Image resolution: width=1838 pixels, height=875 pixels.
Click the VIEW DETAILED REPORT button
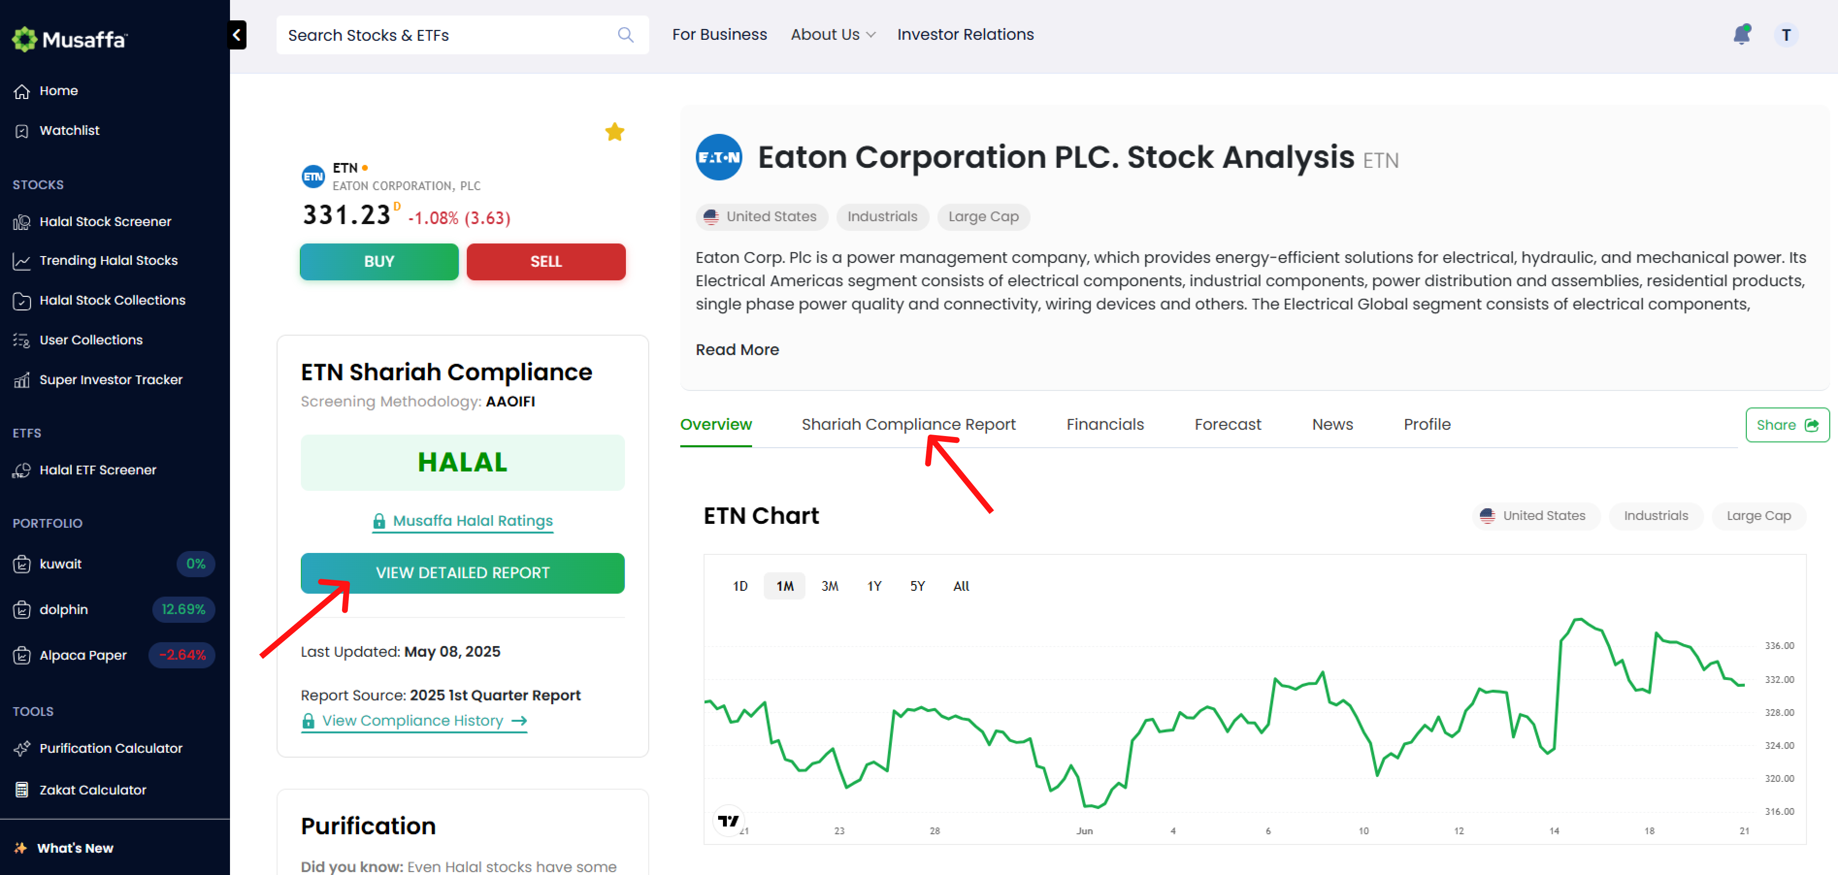[x=462, y=573]
